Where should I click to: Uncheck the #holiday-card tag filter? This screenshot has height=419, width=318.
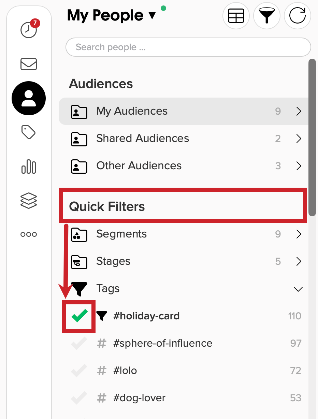(79, 316)
